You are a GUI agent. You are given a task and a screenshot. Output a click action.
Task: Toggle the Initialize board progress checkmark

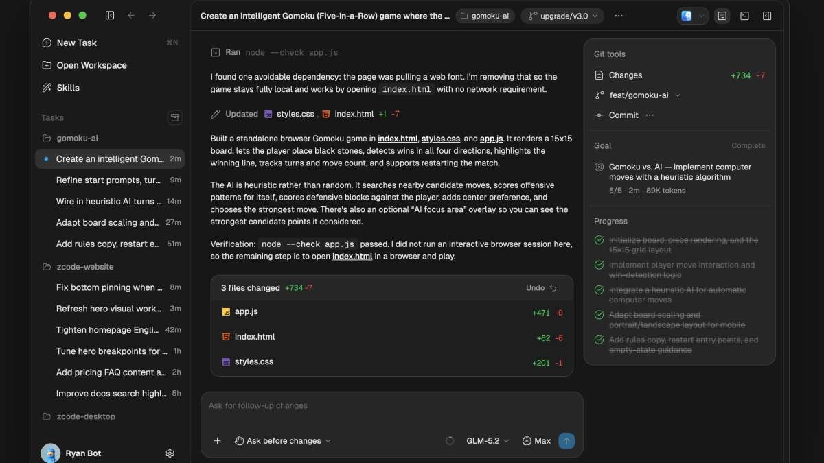click(599, 240)
